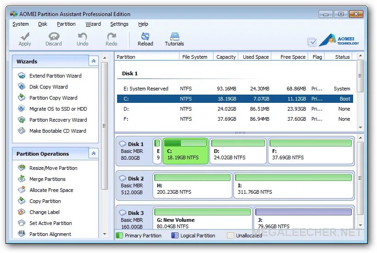Click the Redo arrow icon
377x253 pixels.
click(x=111, y=36)
